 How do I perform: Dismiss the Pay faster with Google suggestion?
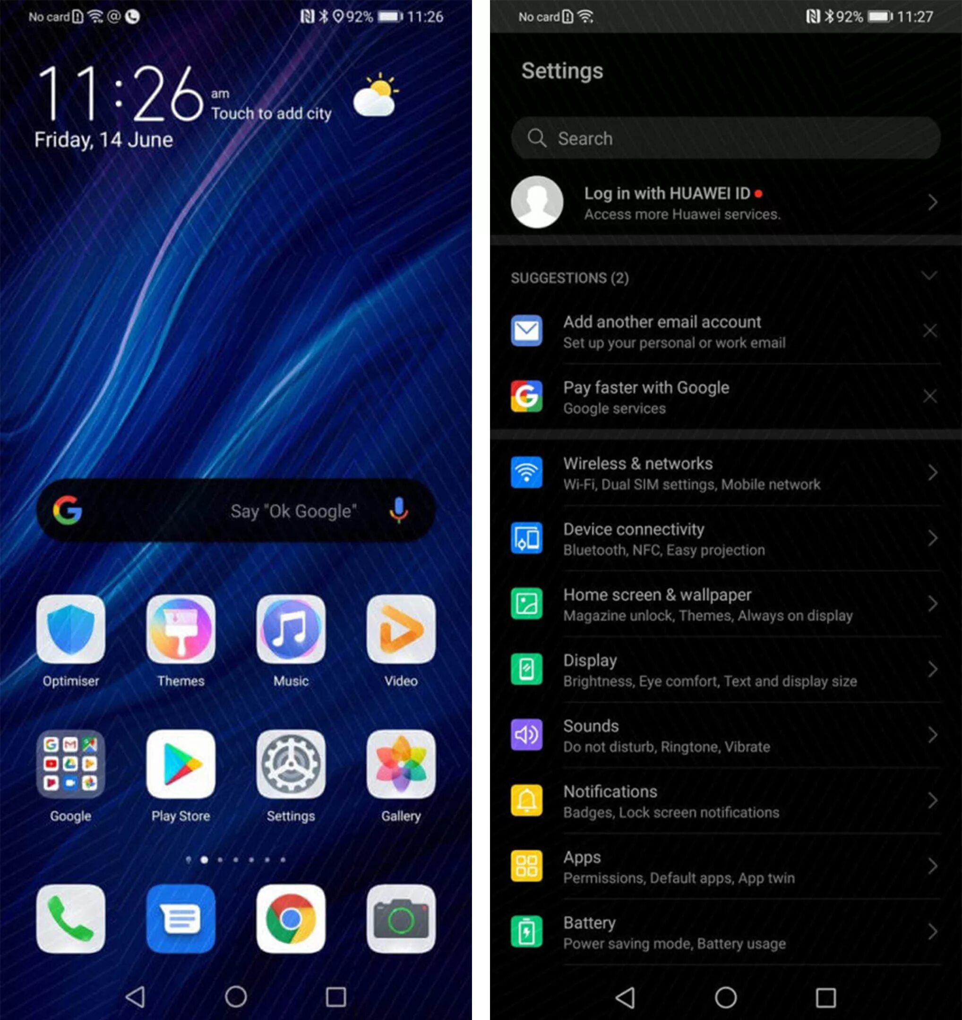point(930,396)
